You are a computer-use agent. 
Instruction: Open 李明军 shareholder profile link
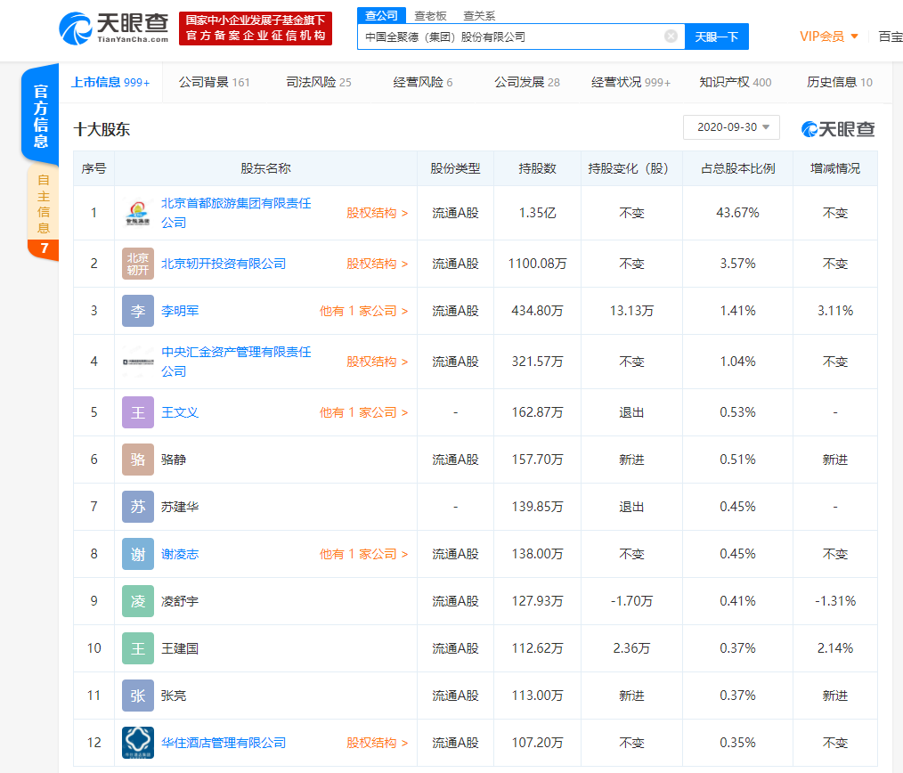180,311
